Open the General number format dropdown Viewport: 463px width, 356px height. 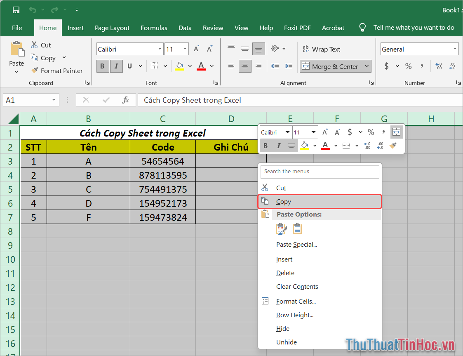click(455, 49)
